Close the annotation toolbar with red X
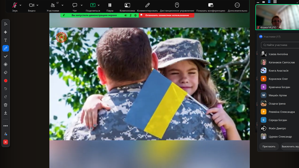This screenshot has height=168, width=299. pyautogui.click(x=6, y=142)
